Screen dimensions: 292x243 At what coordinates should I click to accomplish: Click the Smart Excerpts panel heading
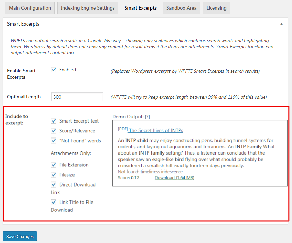23,24
